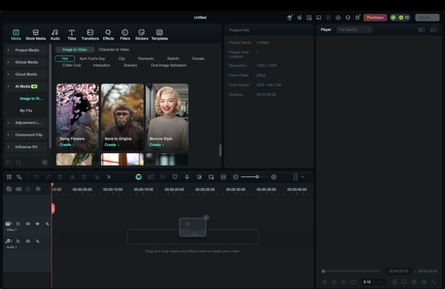Image resolution: width=445 pixels, height=289 pixels.
Task: Open the Stickers tab
Action: (x=142, y=34)
